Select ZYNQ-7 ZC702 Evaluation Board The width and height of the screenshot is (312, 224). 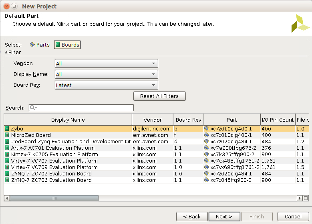[x=156, y=173]
